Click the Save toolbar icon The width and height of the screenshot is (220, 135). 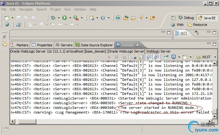coord(18,18)
